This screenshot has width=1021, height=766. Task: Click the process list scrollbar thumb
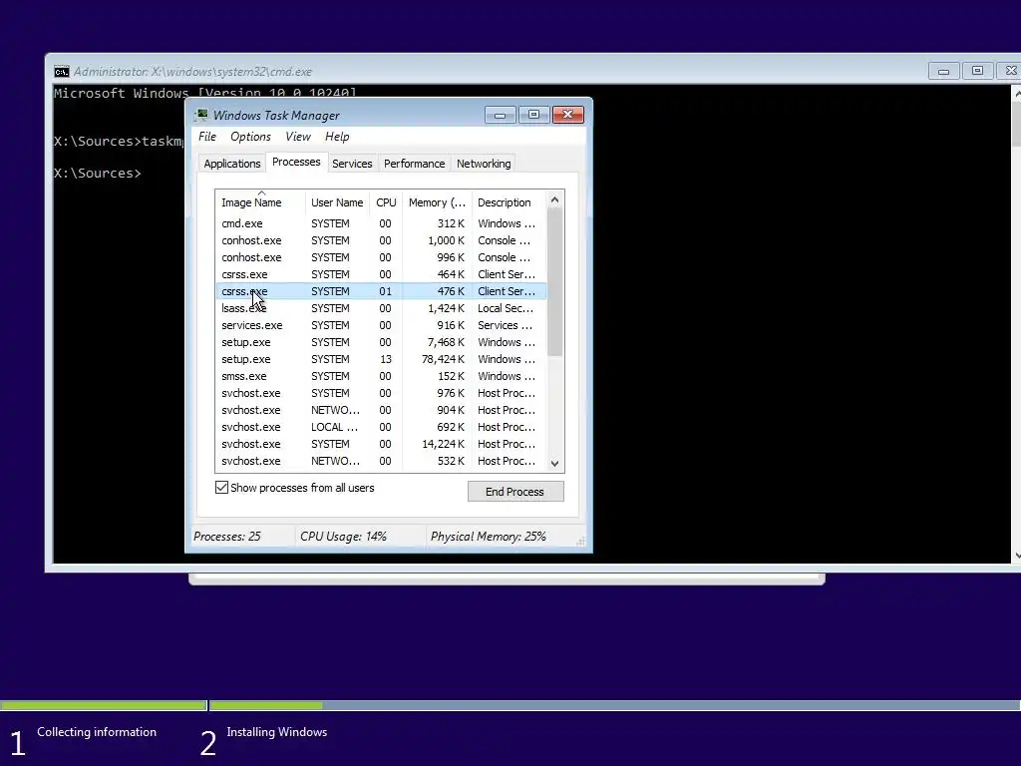[x=554, y=282]
